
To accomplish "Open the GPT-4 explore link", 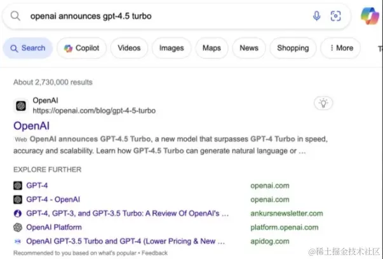I will click(x=37, y=185).
